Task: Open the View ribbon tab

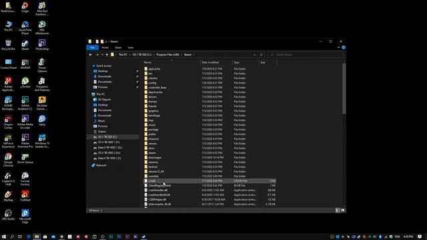Action: (131, 47)
